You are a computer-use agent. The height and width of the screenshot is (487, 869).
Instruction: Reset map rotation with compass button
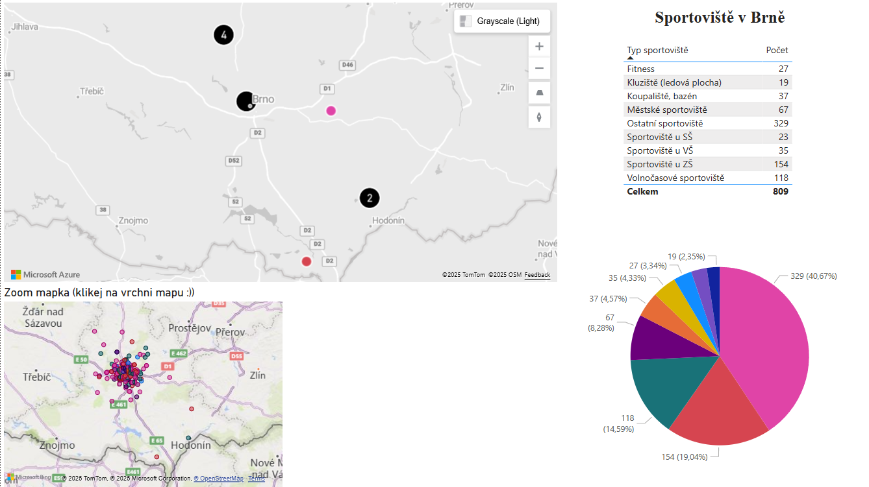pyautogui.click(x=539, y=117)
